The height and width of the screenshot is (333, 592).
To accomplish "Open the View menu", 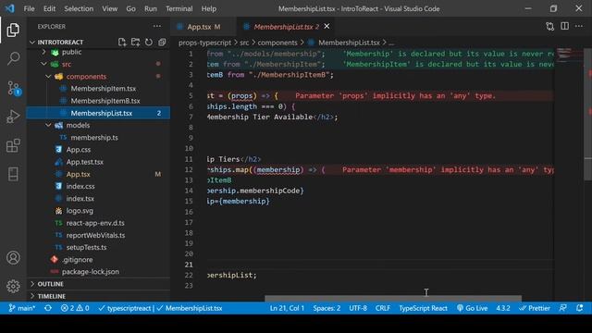I will [x=109, y=8].
